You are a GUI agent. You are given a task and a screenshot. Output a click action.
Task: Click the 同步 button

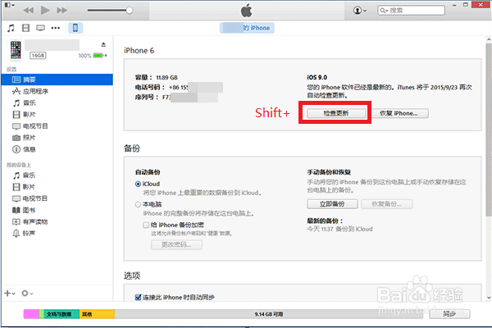pos(449,314)
